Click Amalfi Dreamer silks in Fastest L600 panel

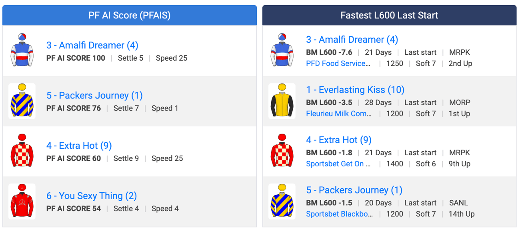282,51
